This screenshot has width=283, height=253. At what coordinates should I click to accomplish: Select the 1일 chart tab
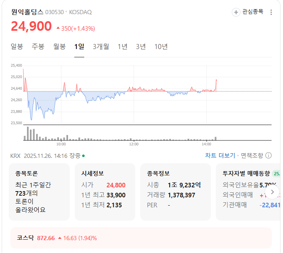(79, 47)
